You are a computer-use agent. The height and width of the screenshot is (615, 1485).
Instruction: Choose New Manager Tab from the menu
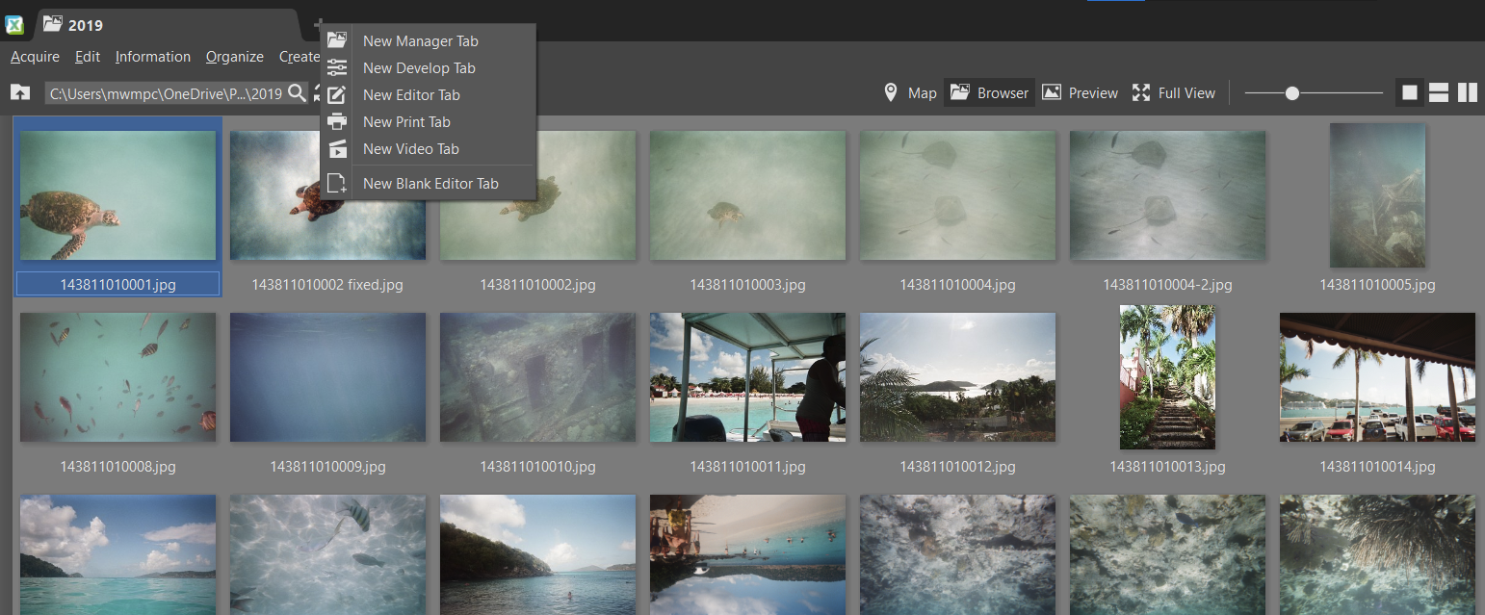pos(420,40)
